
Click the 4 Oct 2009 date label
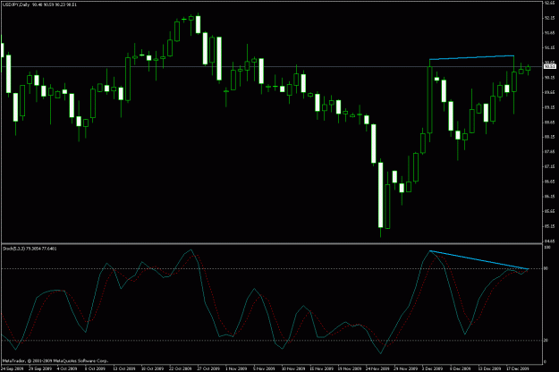67,368
